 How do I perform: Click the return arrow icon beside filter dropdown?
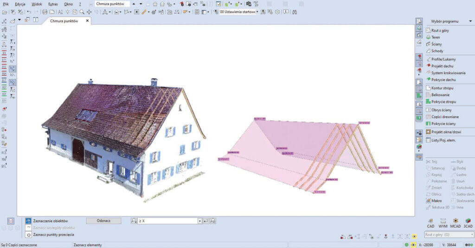(206, 221)
